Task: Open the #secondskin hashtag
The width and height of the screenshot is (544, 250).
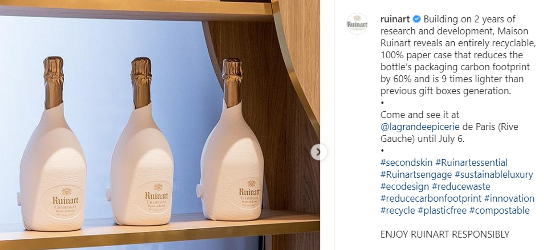Action: pos(406,162)
